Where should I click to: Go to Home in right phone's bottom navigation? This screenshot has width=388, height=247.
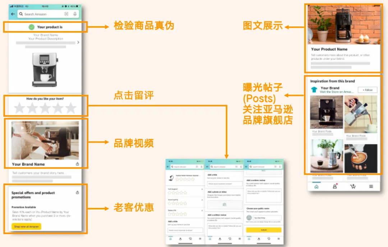[x=316, y=187]
